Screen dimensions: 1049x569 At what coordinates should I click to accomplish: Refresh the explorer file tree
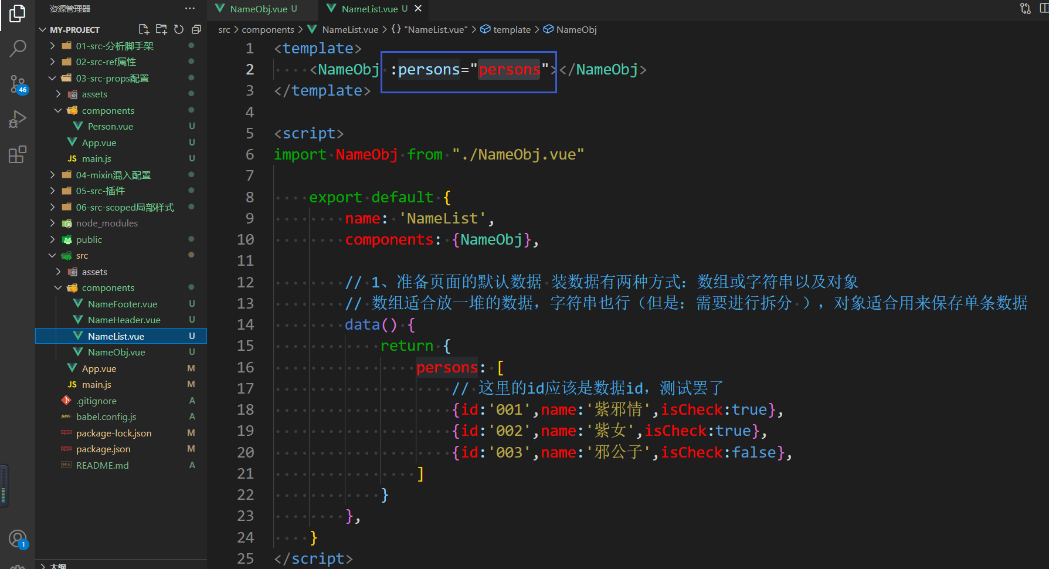coord(179,29)
